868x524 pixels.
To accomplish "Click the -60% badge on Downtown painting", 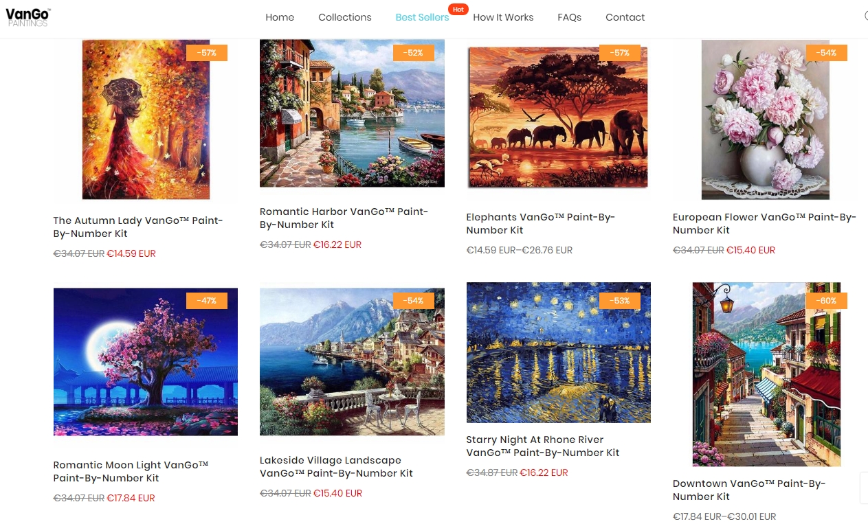I will (x=826, y=300).
